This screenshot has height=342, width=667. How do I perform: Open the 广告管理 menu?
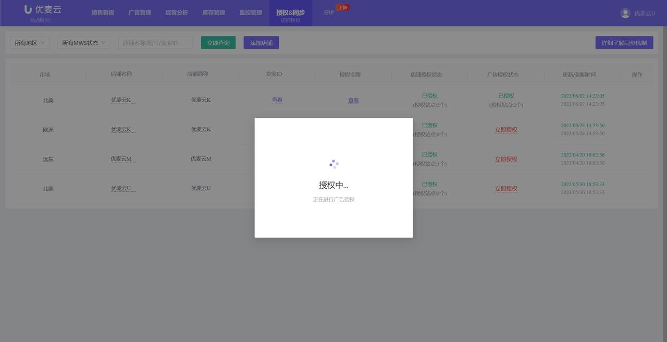(x=140, y=13)
